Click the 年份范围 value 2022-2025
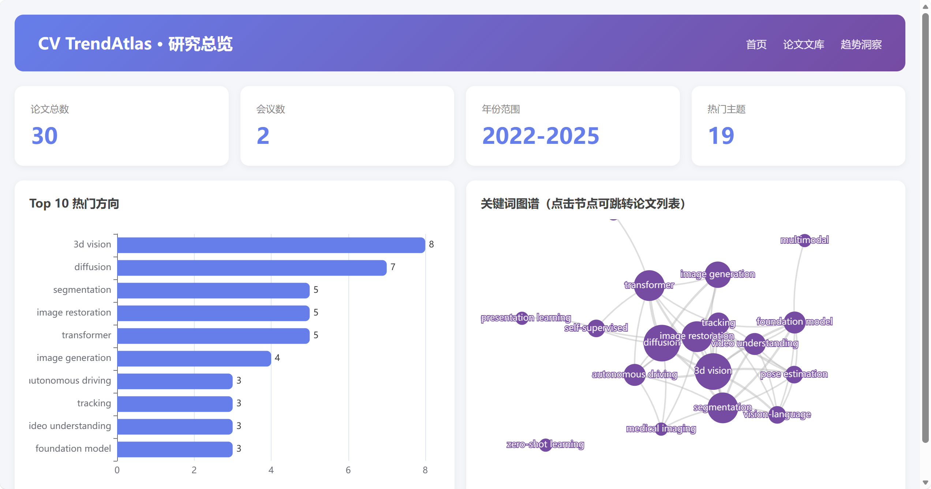931x489 pixels. click(541, 136)
